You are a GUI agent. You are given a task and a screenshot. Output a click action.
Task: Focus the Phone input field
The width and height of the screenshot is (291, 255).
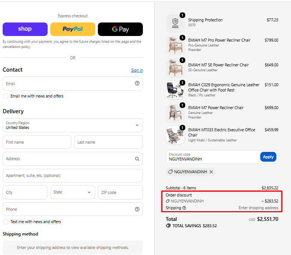73,209
